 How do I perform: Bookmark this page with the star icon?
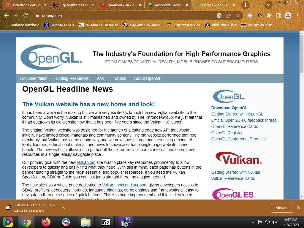click(x=238, y=15)
